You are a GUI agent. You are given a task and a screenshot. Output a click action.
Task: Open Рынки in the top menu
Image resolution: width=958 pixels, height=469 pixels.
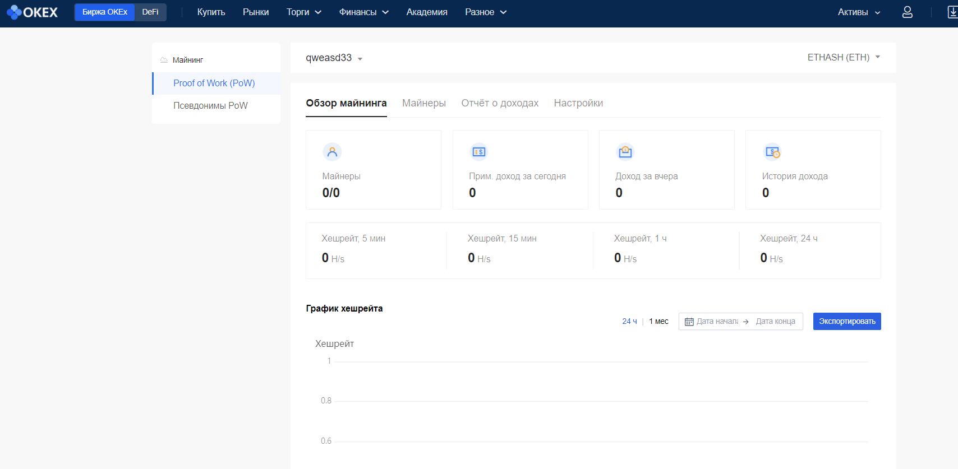pyautogui.click(x=256, y=12)
